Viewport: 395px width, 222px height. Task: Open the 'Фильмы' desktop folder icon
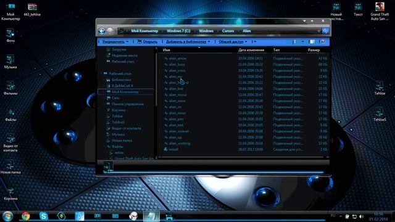(x=10, y=88)
